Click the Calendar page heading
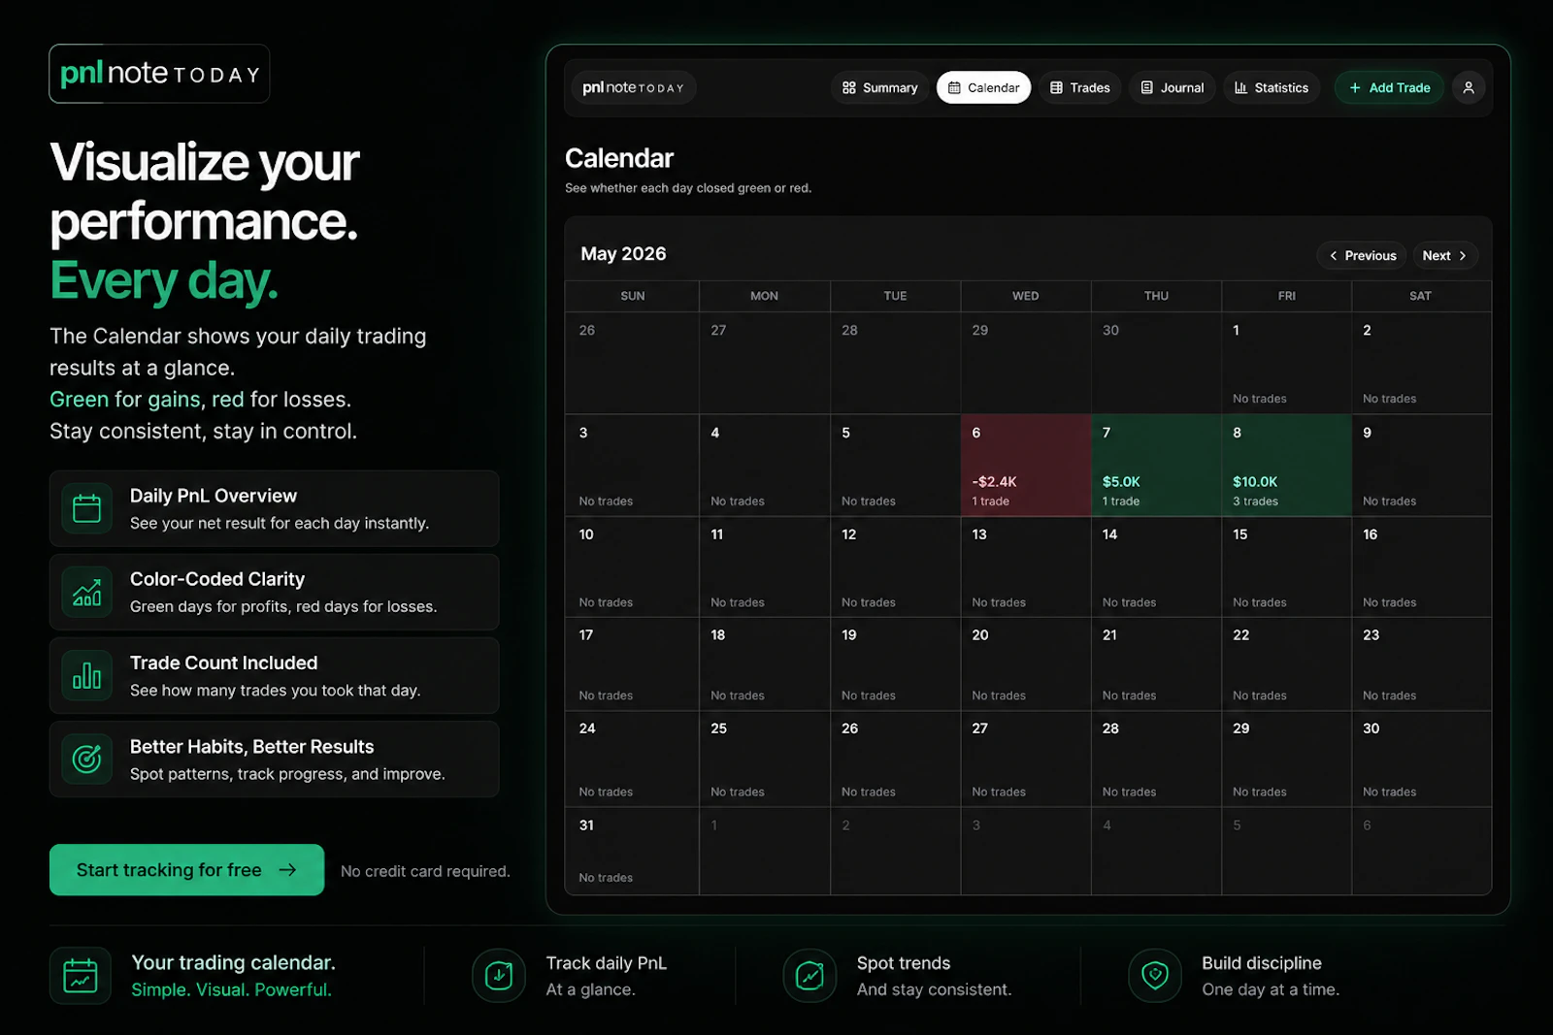This screenshot has width=1553, height=1035. [619, 158]
